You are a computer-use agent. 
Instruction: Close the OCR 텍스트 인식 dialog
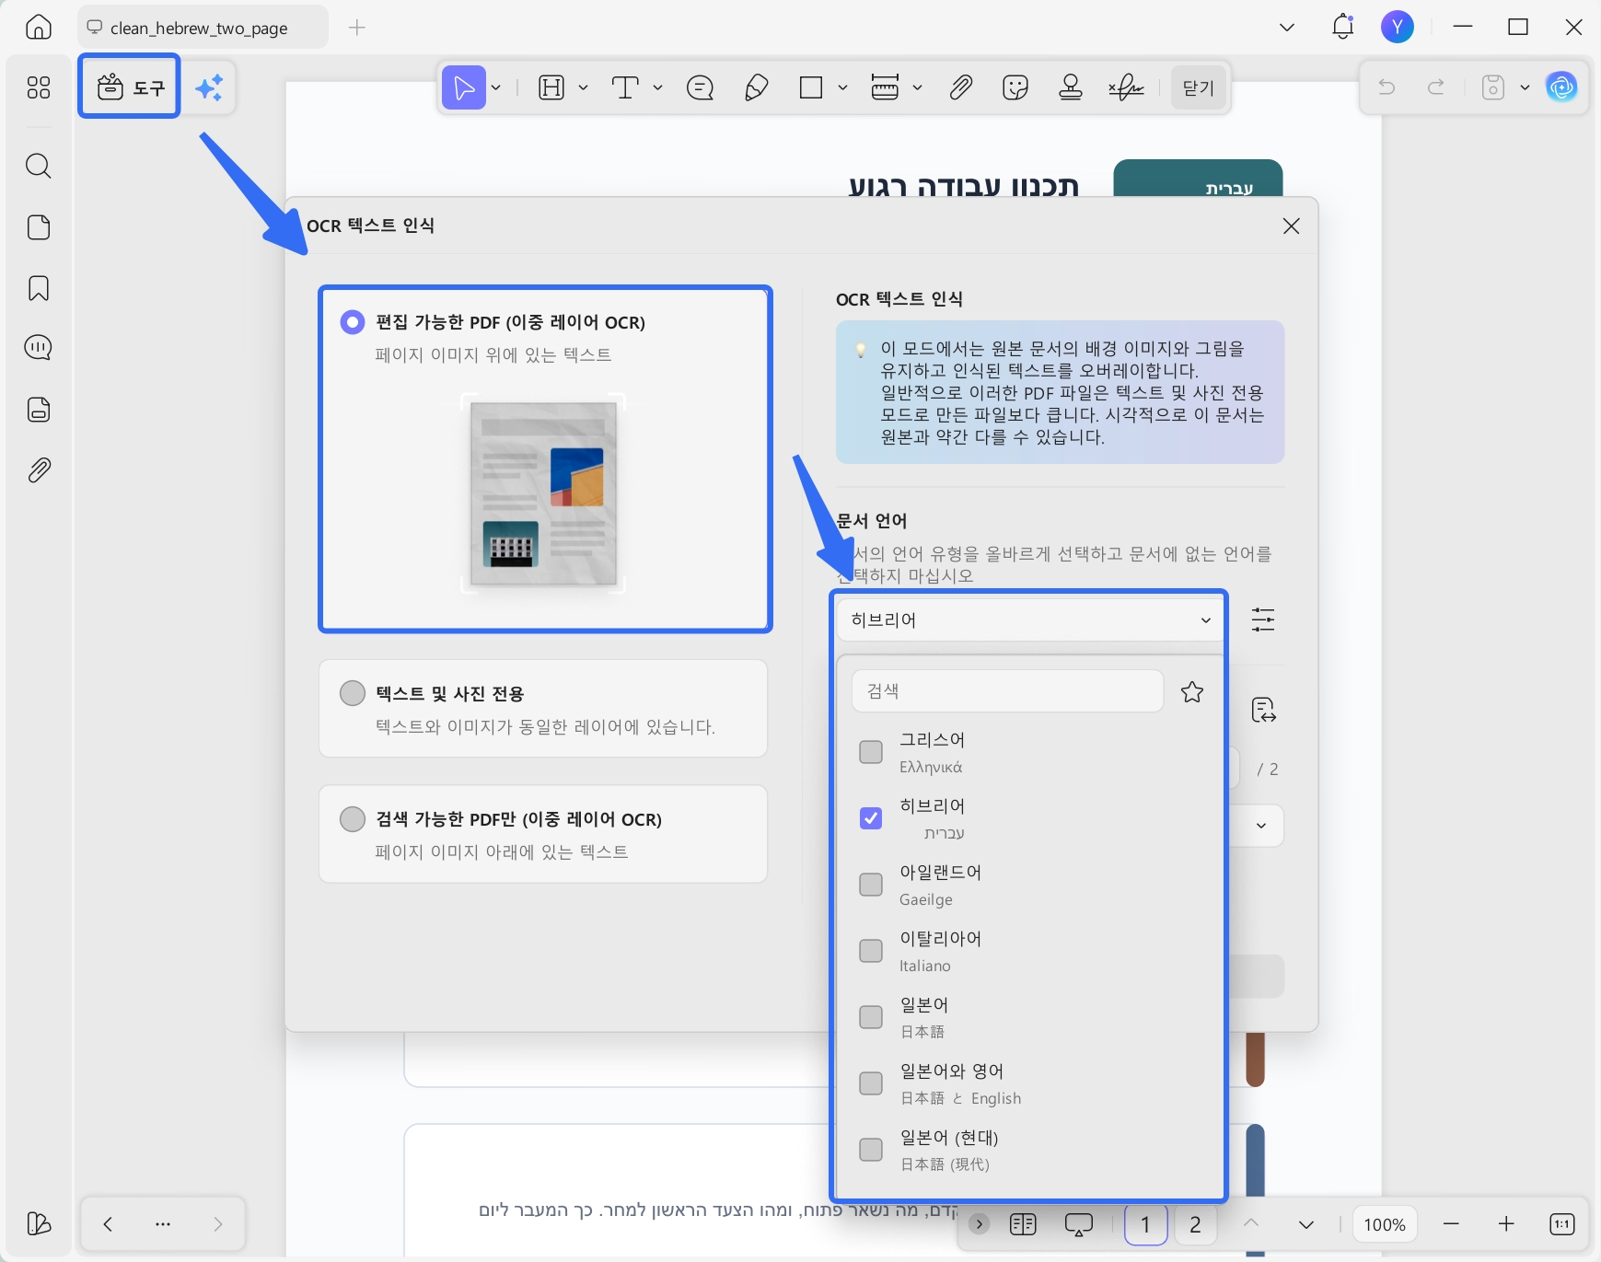click(x=1291, y=226)
